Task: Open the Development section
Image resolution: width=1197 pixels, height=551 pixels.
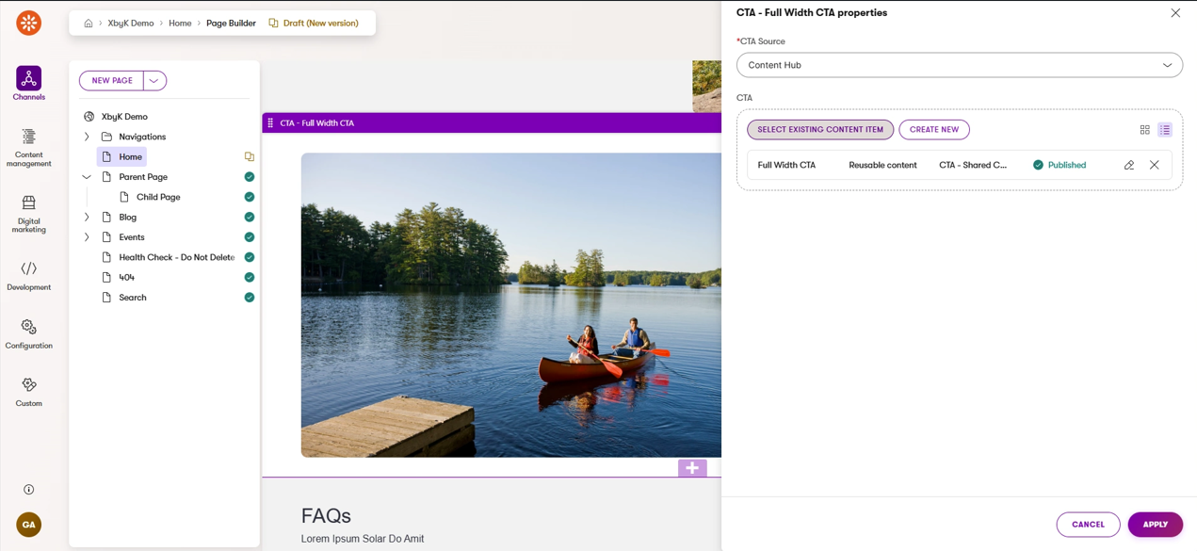Action: point(28,275)
